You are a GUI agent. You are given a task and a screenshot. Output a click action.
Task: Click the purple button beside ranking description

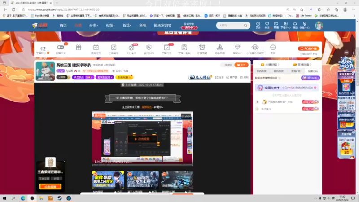click(311, 78)
